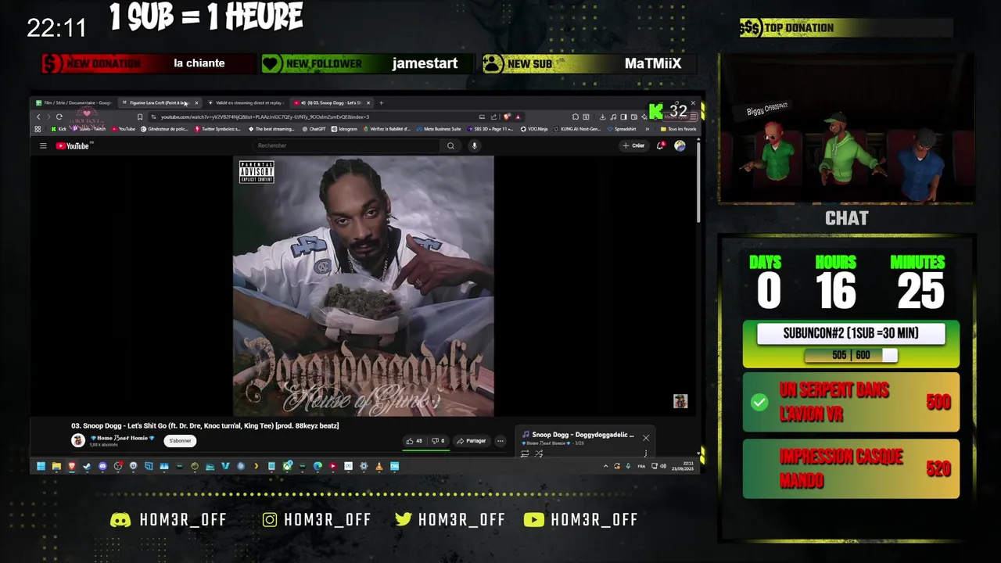The width and height of the screenshot is (1001, 563).
Task: Open the Tous les favoris bookmarks folder
Action: [x=678, y=129]
